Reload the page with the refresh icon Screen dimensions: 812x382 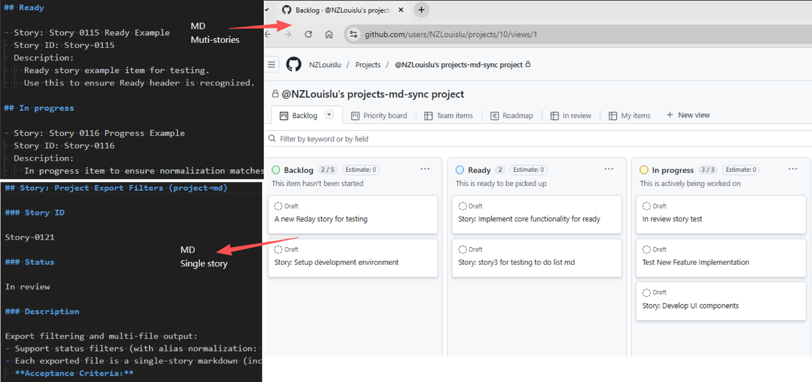coord(308,34)
